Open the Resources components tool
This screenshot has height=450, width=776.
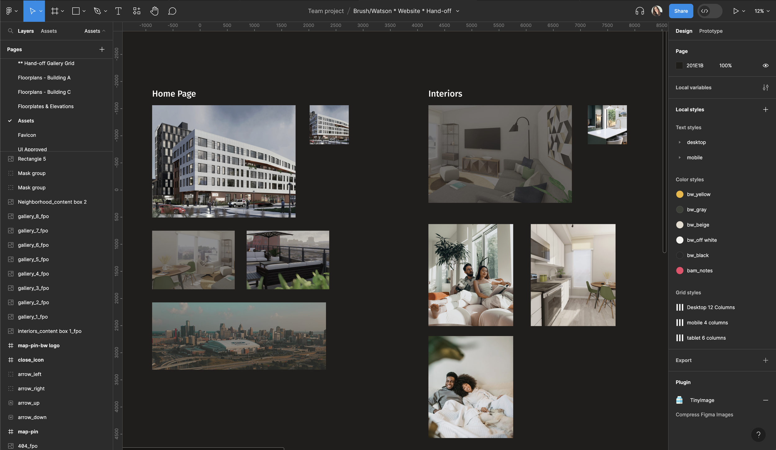[137, 11]
